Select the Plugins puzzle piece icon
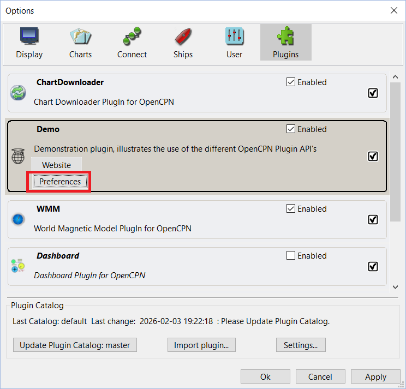406x389 pixels. point(285,35)
